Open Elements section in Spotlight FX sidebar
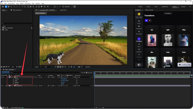 [x=139, y=50]
